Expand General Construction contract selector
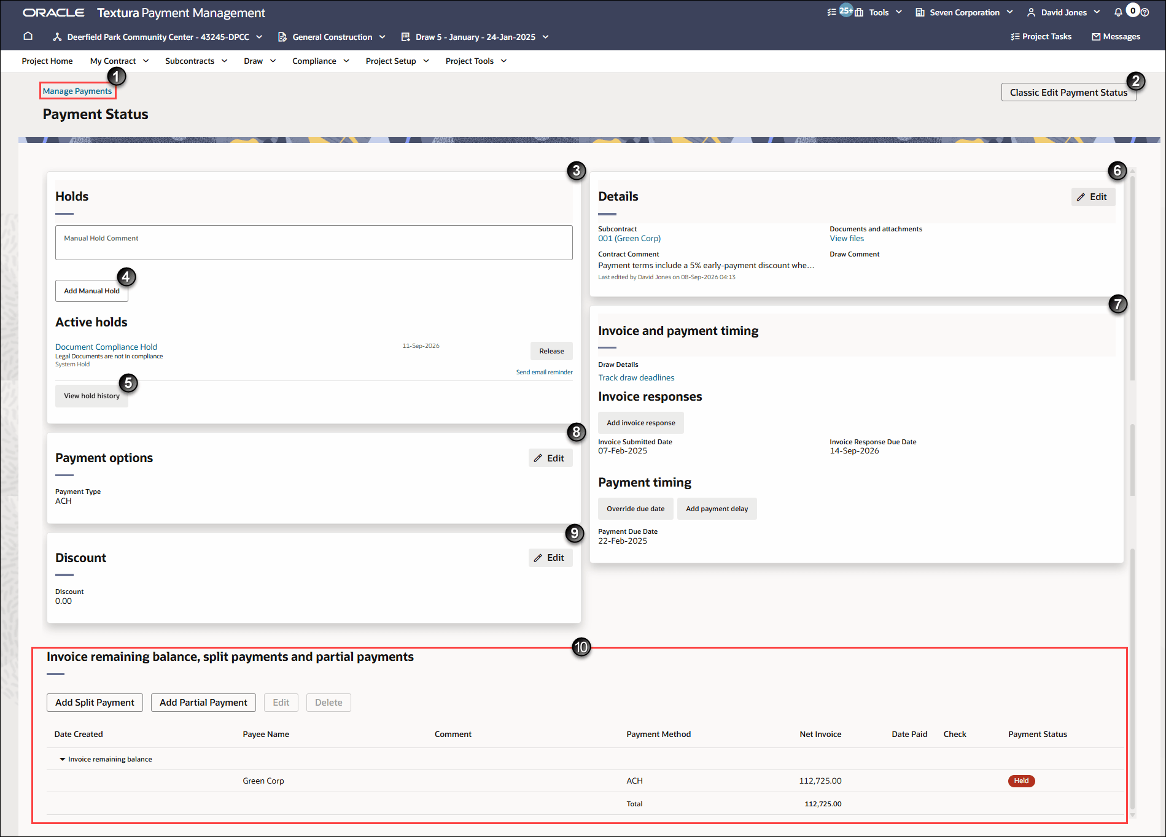The height and width of the screenshot is (837, 1166). [x=382, y=37]
